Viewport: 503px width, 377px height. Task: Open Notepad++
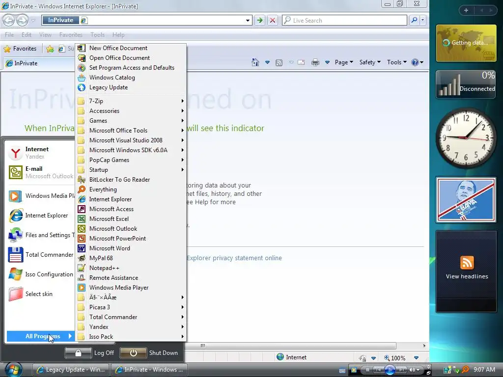coord(131,268)
